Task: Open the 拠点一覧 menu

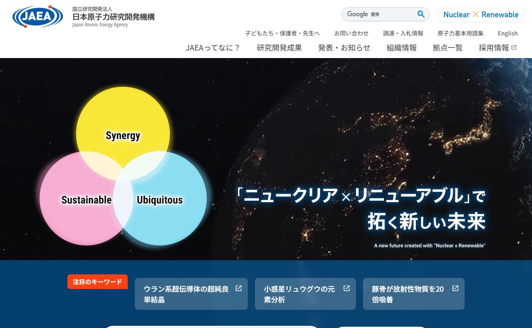Action: pos(448,48)
